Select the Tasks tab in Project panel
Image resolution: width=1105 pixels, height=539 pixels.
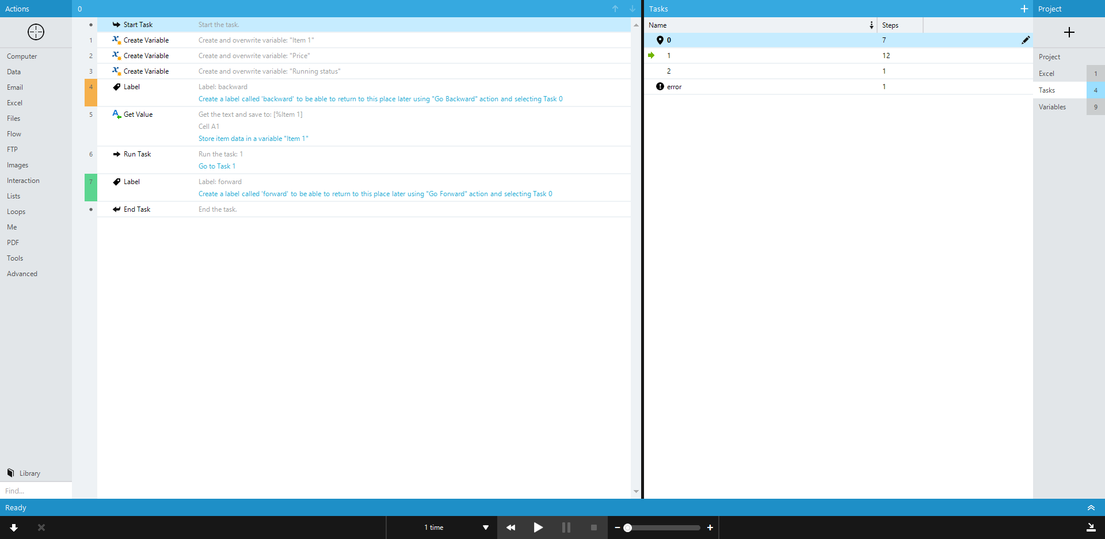[x=1069, y=90]
